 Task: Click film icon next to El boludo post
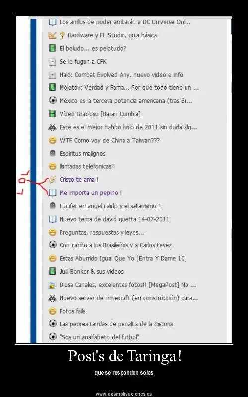point(52,48)
